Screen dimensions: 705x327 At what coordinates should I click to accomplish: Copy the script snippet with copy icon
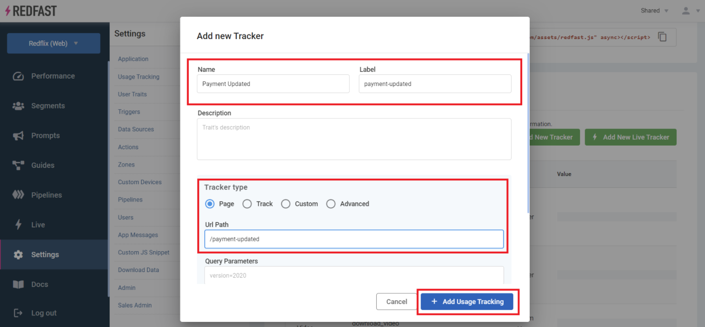pos(662,37)
